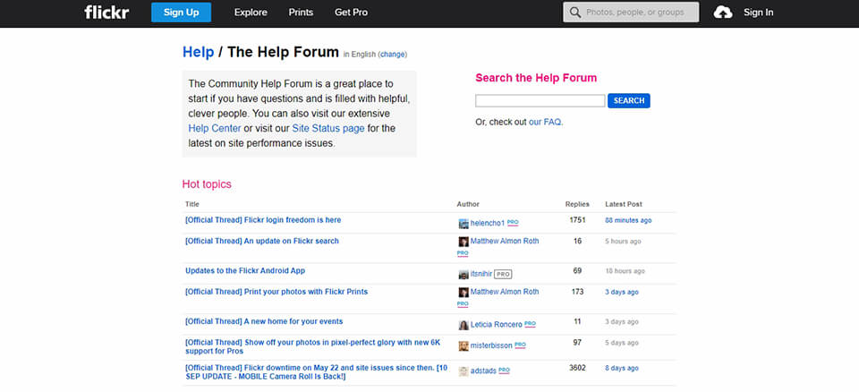Image resolution: width=859 pixels, height=392 pixels.
Task: Focus the Help Forum search text box
Action: [540, 101]
